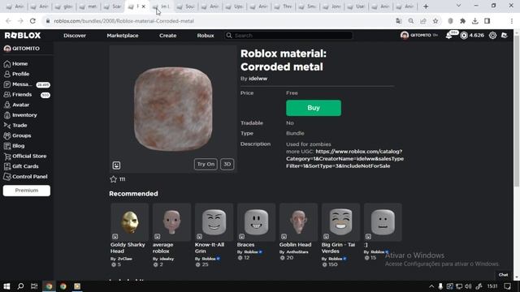This screenshot has width=520, height=292.
Task: Open creator idelww profile link
Action: pos(258,79)
